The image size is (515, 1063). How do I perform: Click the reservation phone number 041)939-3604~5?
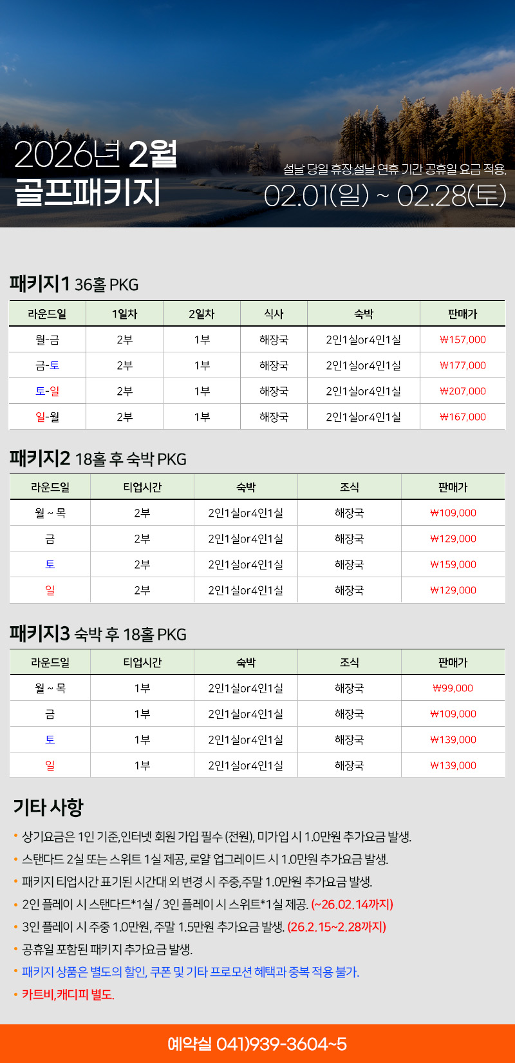(x=257, y=1043)
